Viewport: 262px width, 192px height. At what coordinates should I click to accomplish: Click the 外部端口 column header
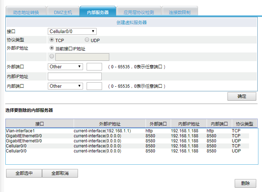point(158,124)
